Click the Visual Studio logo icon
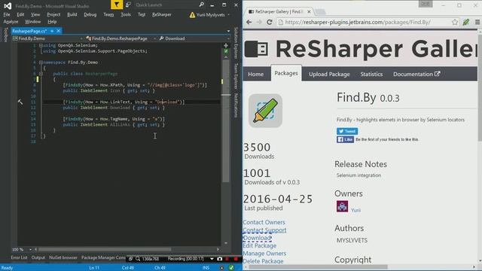This screenshot has width=482, height=271. 8,5
